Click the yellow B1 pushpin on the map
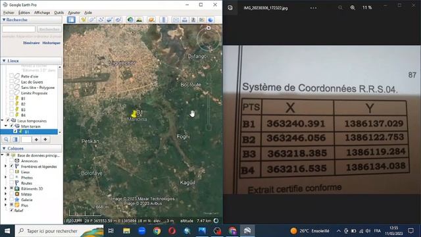421x237 pixels. [134, 114]
